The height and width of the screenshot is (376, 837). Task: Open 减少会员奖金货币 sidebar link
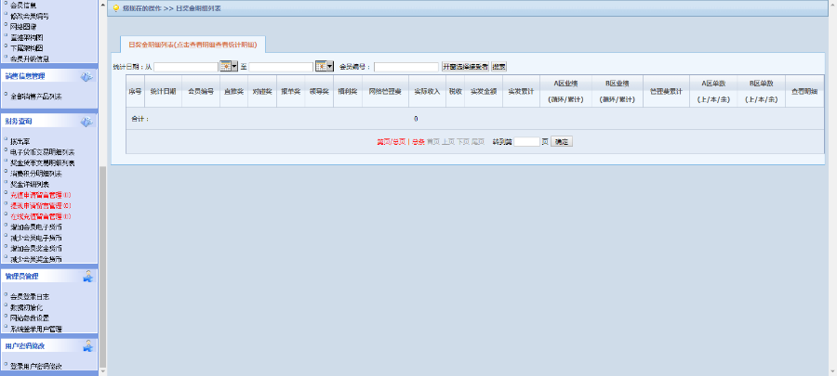36,259
